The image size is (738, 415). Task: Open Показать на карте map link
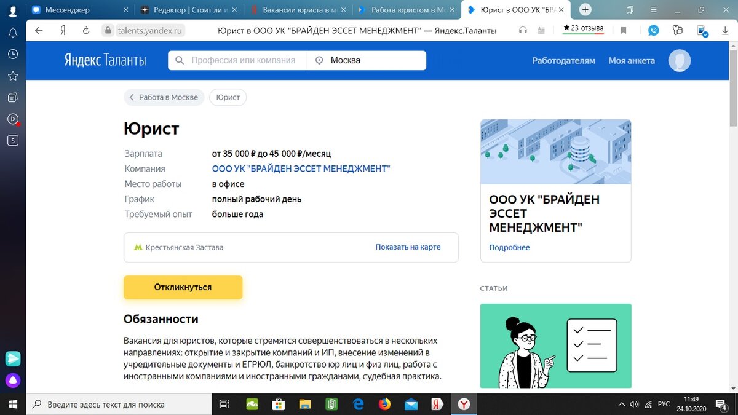[407, 247]
